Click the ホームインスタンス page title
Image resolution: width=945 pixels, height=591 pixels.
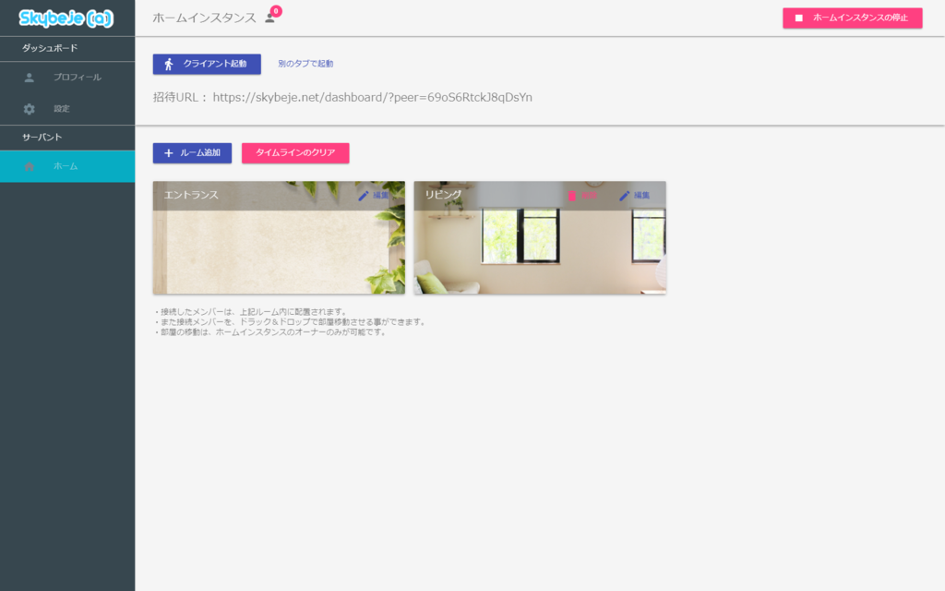click(204, 18)
